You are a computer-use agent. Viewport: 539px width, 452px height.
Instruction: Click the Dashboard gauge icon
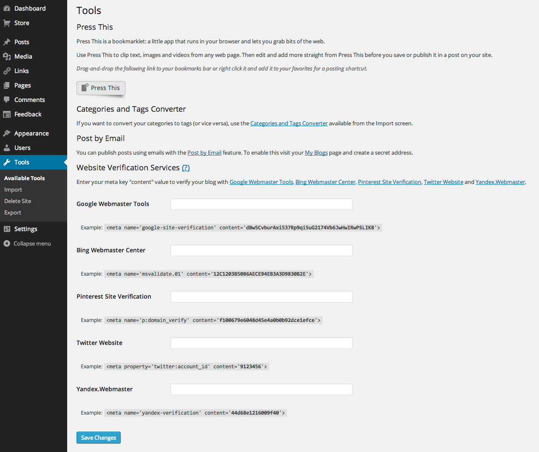(x=7, y=8)
